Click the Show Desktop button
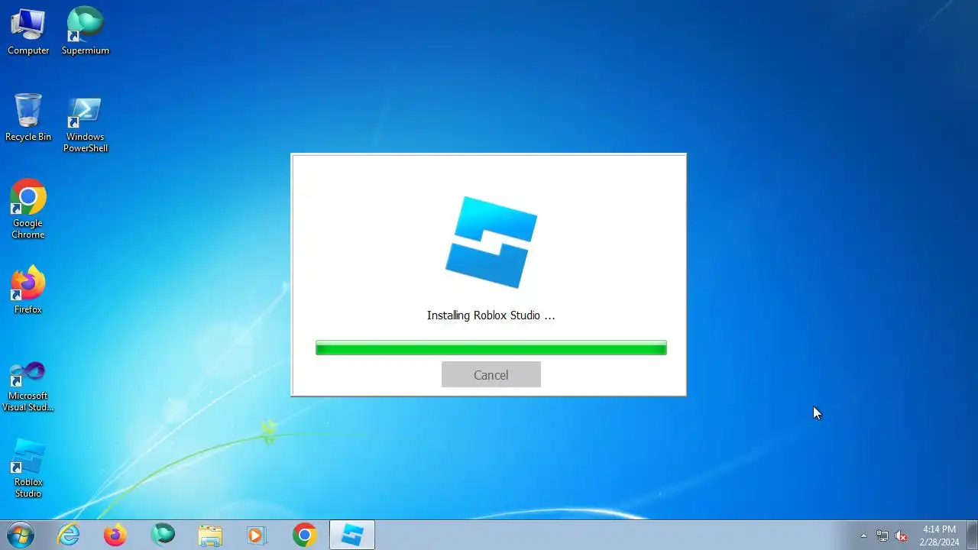This screenshot has height=550, width=978. tap(972, 535)
